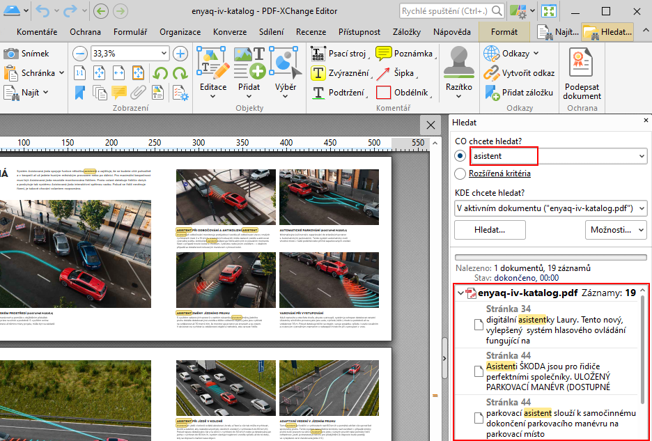Select the Rozšířená kritéria radio button

[x=460, y=173]
